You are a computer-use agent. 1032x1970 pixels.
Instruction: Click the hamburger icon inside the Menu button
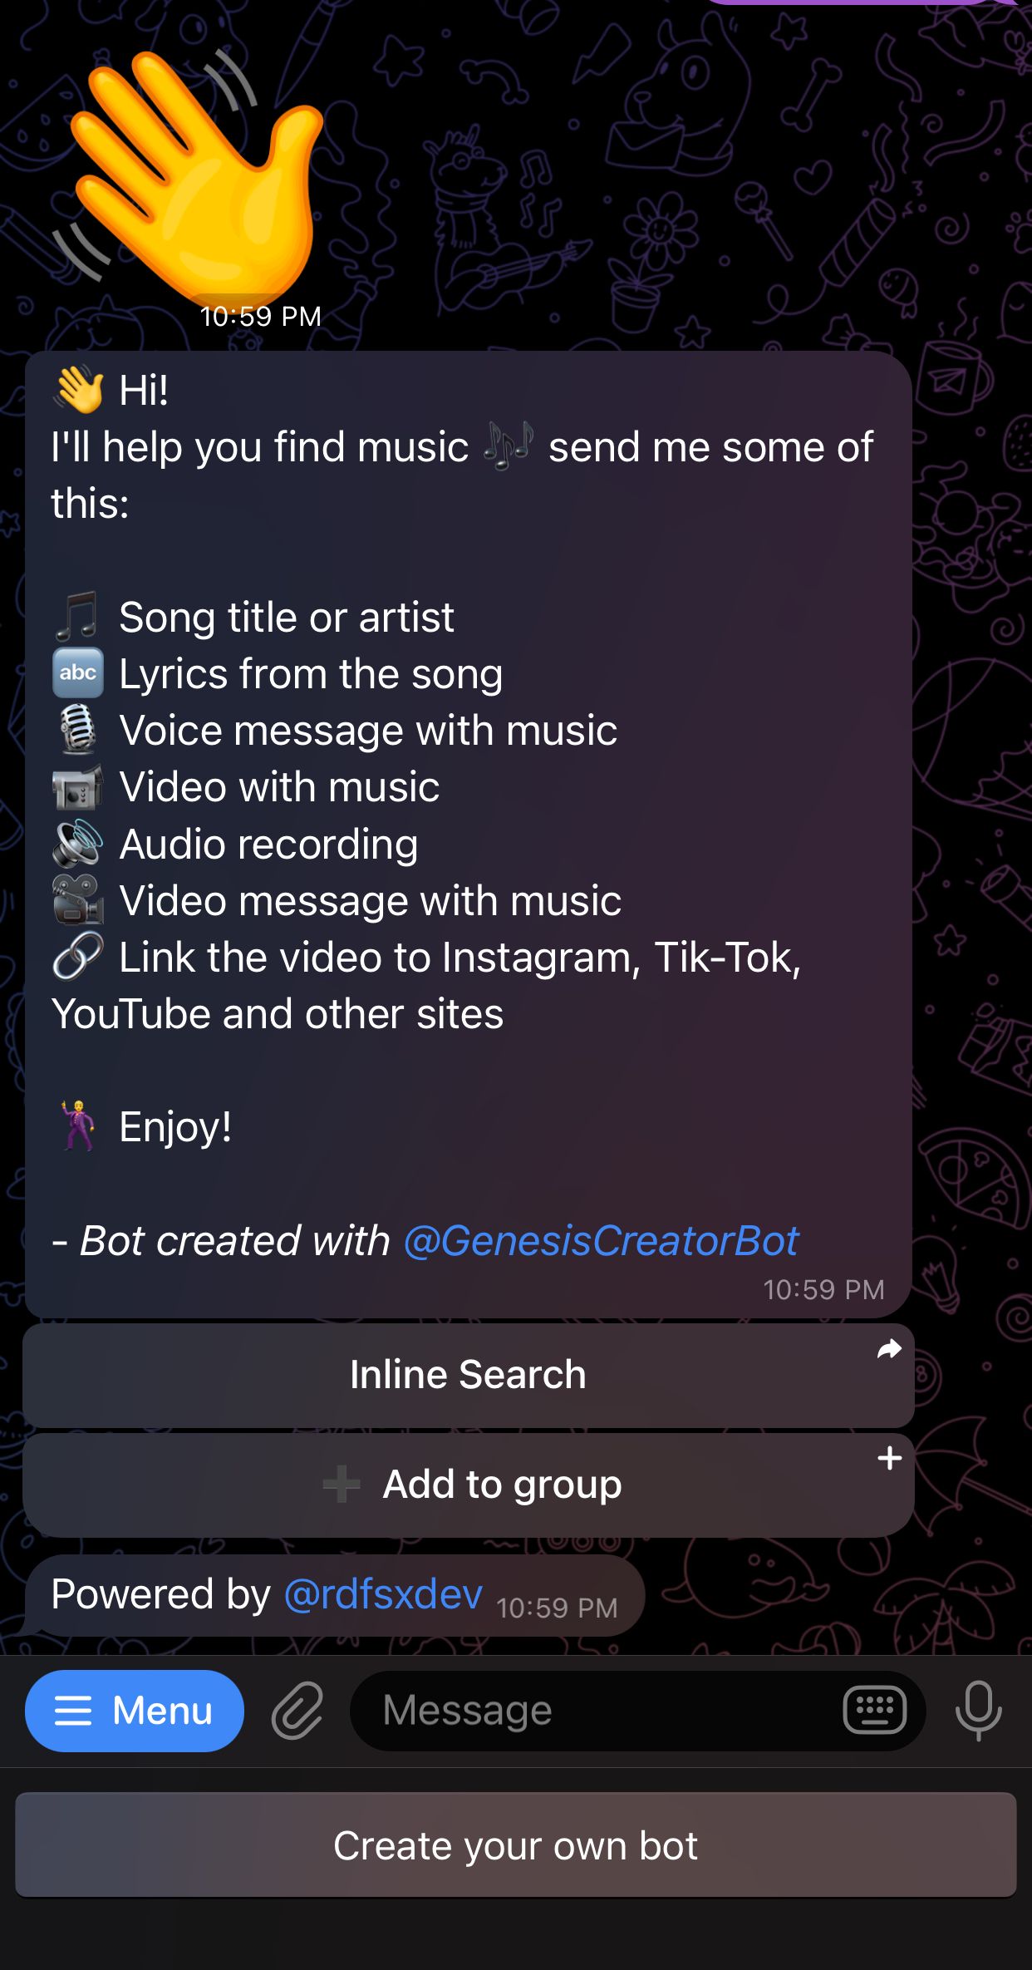point(75,1710)
